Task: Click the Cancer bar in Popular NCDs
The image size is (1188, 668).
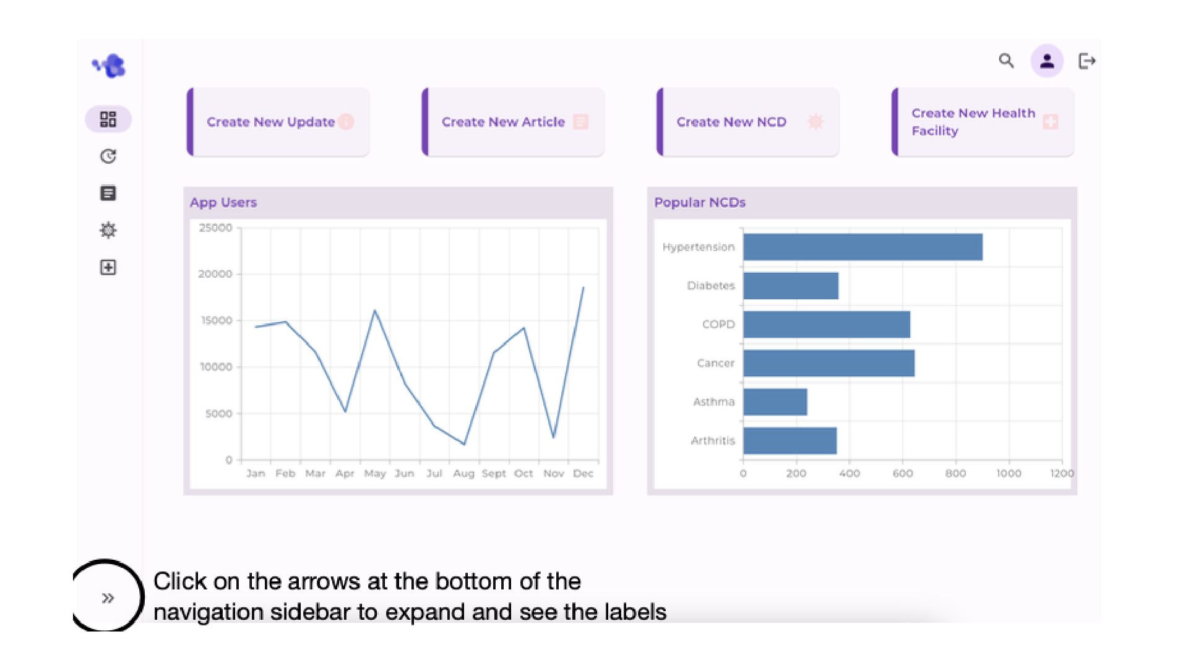Action: click(x=829, y=363)
